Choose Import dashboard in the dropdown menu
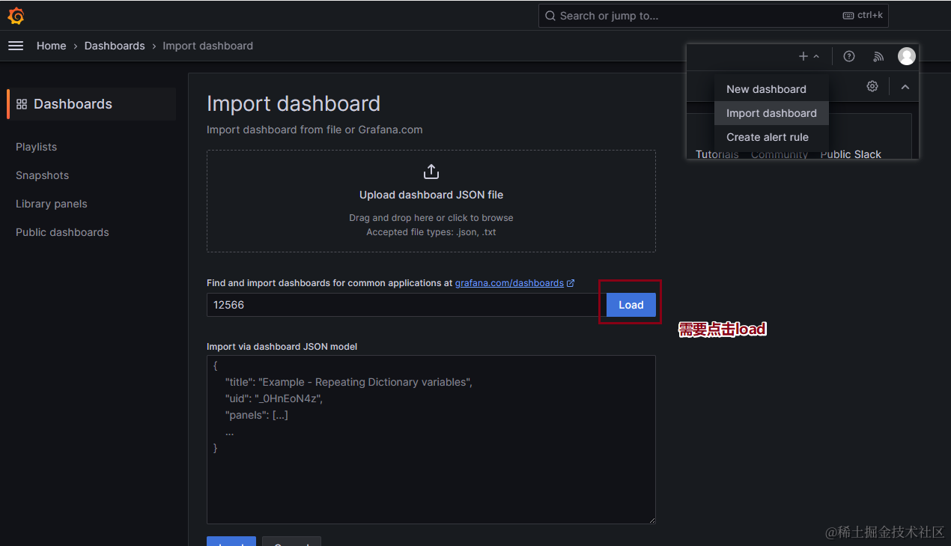Image resolution: width=951 pixels, height=546 pixels. pyautogui.click(x=771, y=113)
